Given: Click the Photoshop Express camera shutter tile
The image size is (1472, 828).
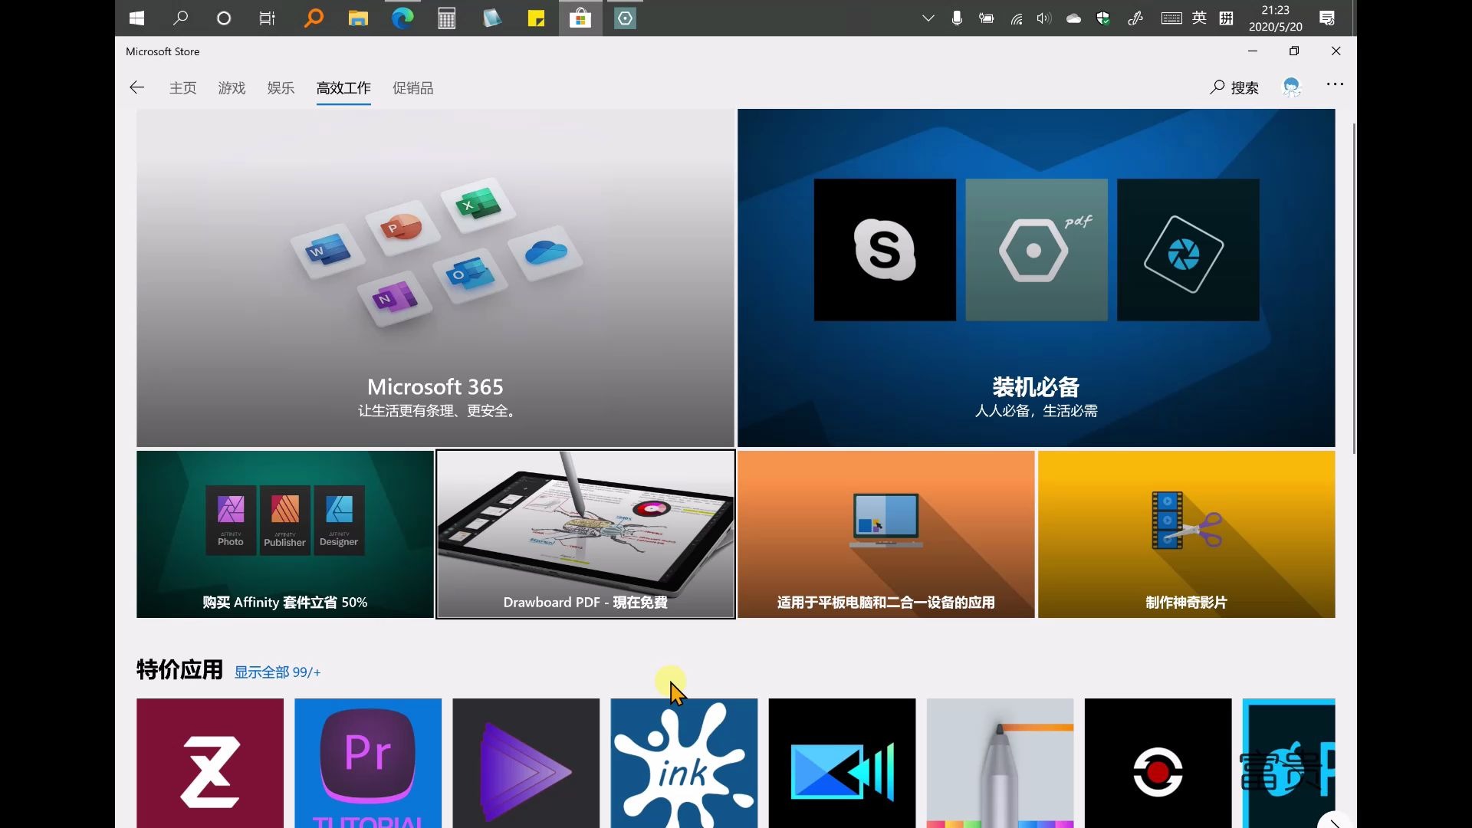Looking at the screenshot, I should [1188, 250].
